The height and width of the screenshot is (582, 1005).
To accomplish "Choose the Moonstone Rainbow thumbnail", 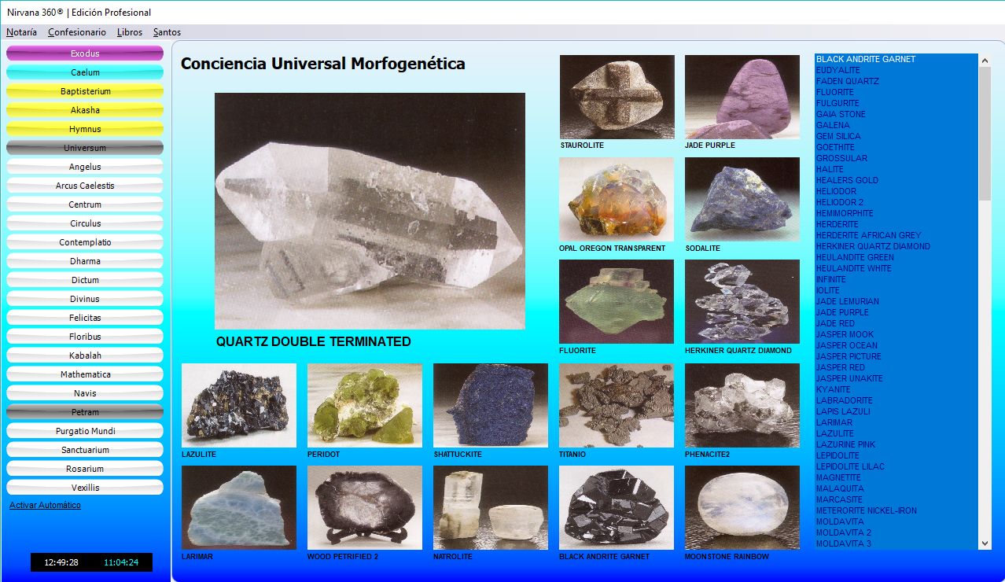I will click(742, 507).
